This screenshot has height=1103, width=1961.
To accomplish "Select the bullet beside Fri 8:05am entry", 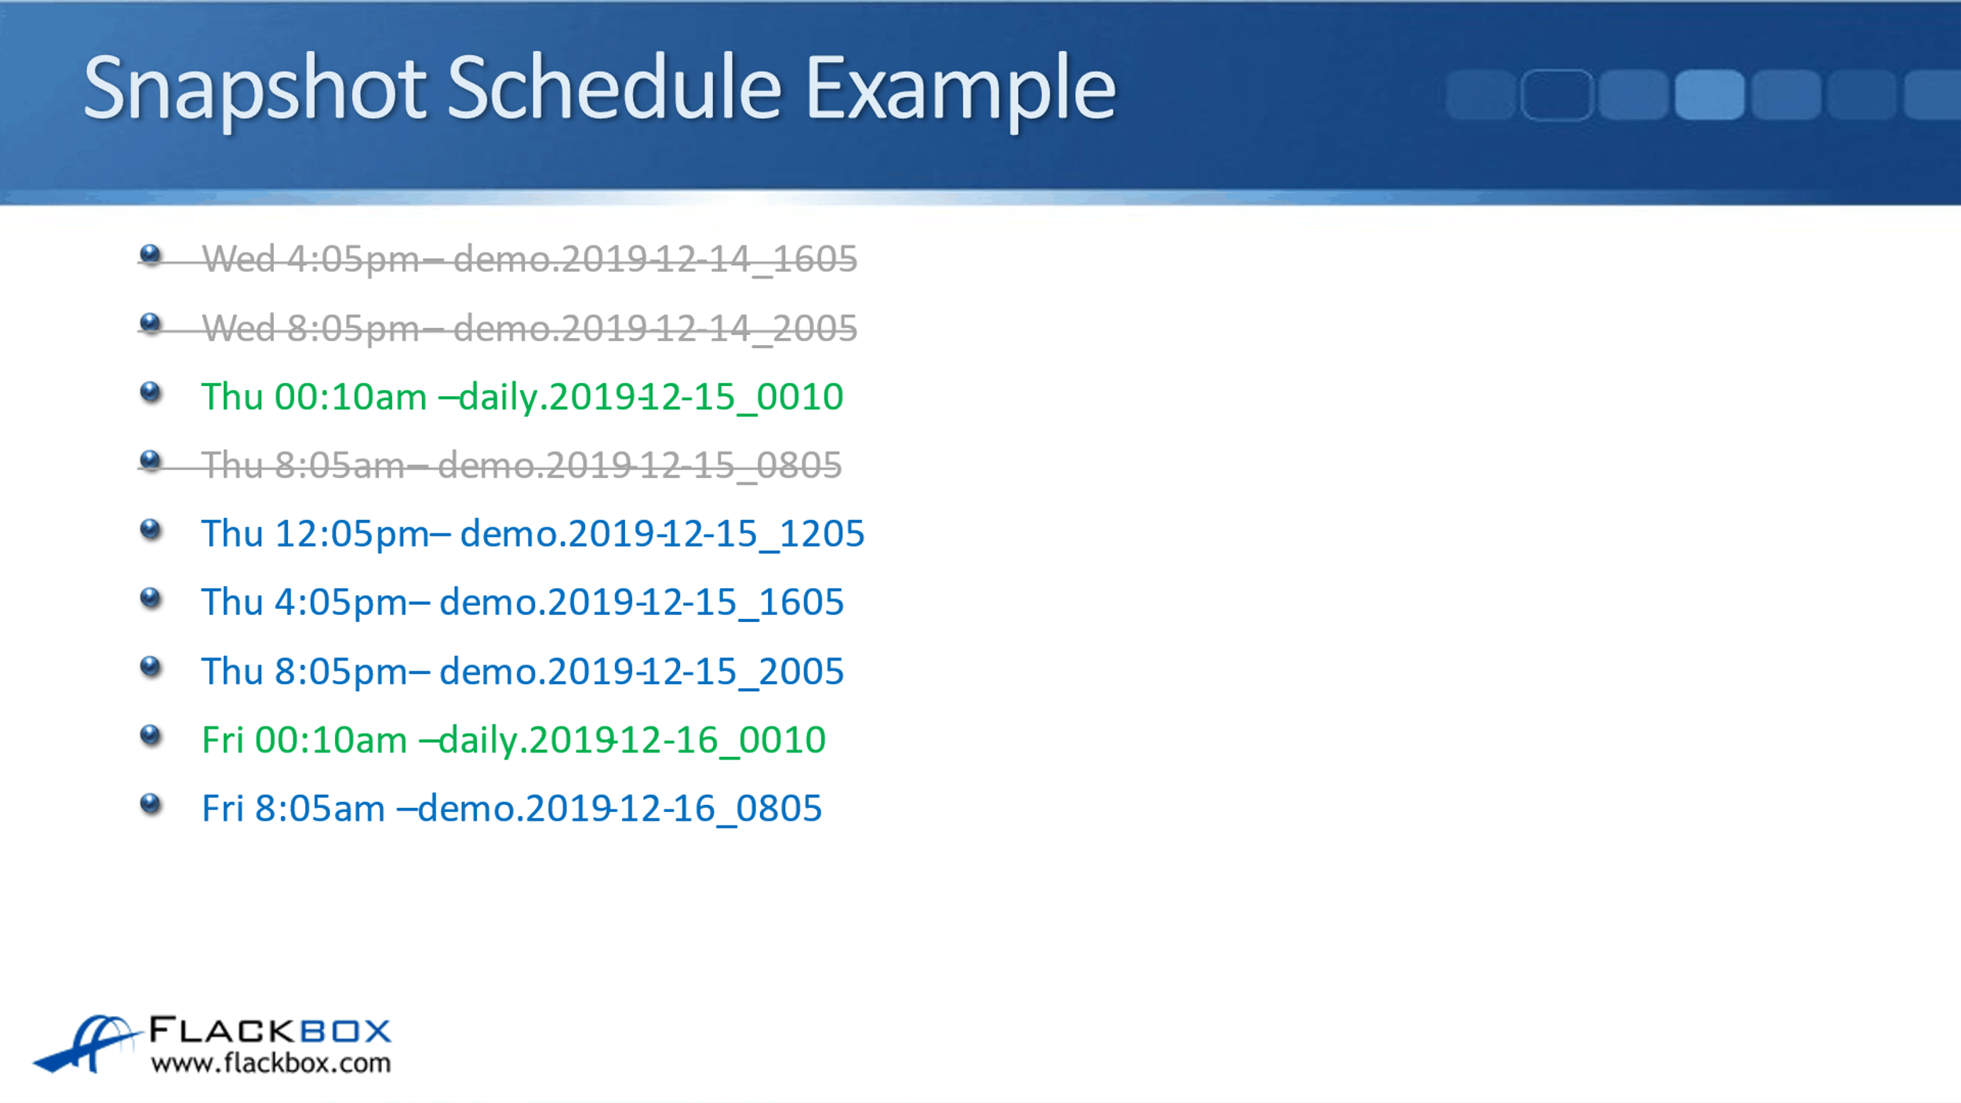I will [x=150, y=803].
